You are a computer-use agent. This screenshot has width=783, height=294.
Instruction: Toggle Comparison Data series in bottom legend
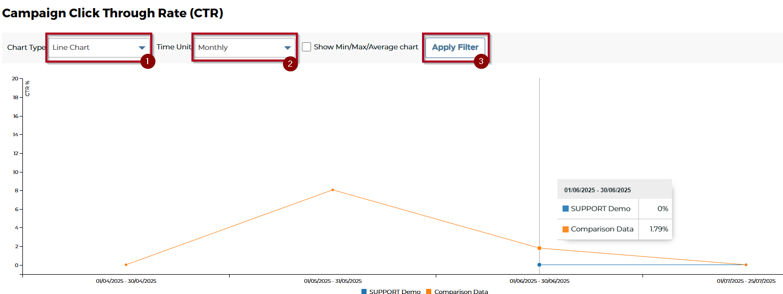457,291
